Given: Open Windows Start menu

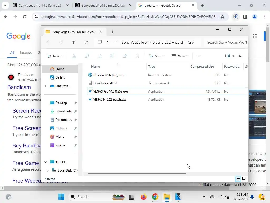Looking at the screenshot, I should [x=61, y=197].
